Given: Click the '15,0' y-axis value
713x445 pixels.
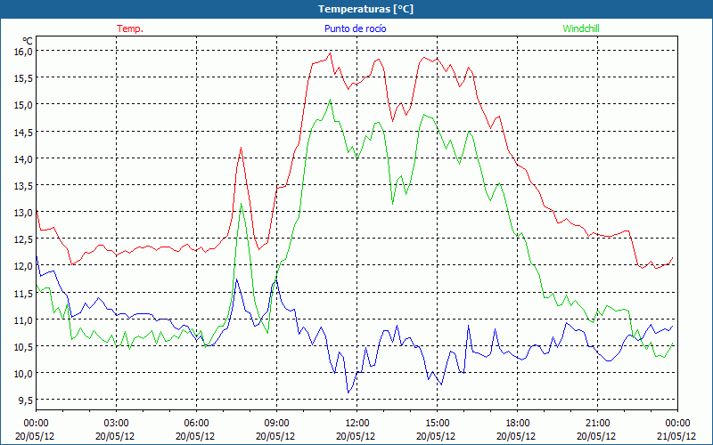Looking at the screenshot, I should pyautogui.click(x=23, y=105).
